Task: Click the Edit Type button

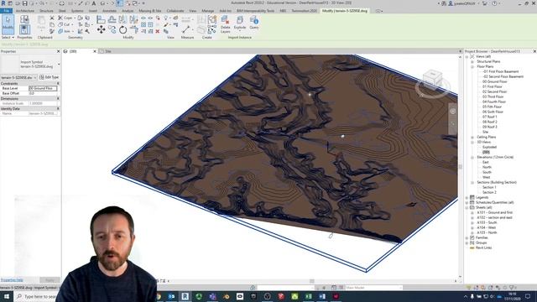Action: click(50, 77)
